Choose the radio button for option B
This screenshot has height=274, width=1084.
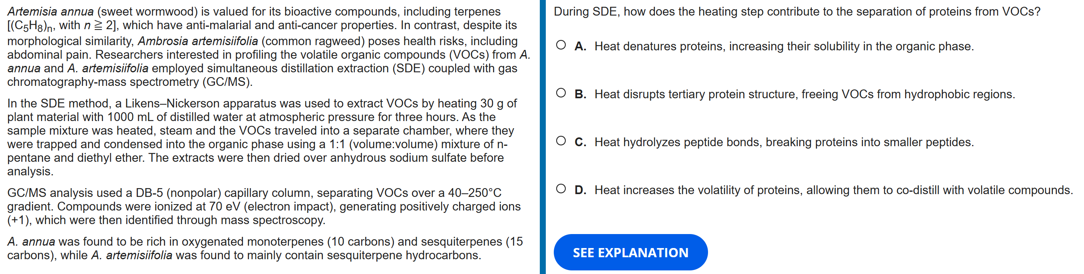tap(561, 93)
